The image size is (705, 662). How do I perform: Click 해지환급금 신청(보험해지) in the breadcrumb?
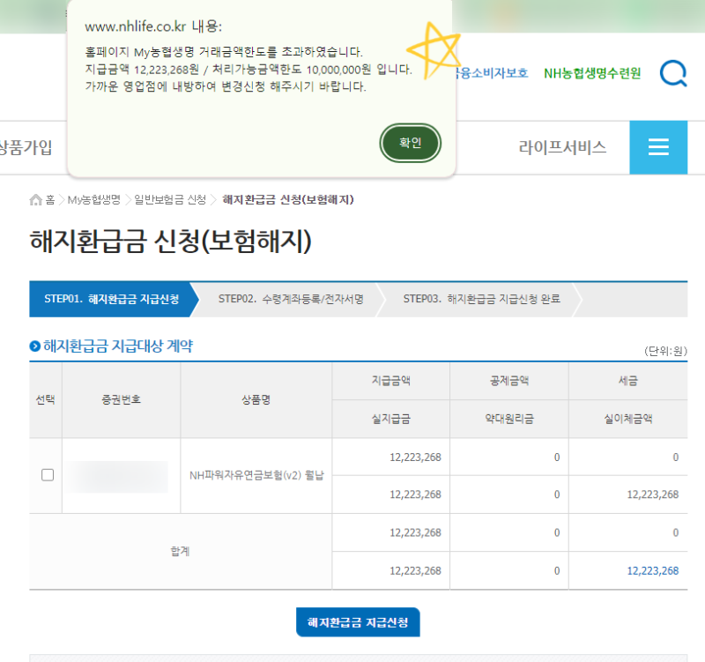tap(288, 200)
